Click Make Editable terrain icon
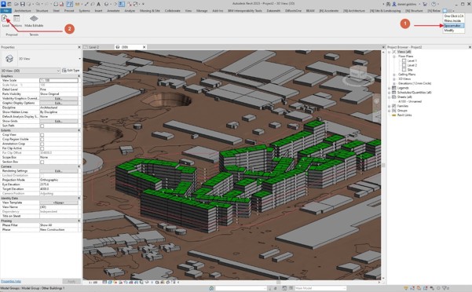This screenshot has width=472, height=292. pos(34,19)
